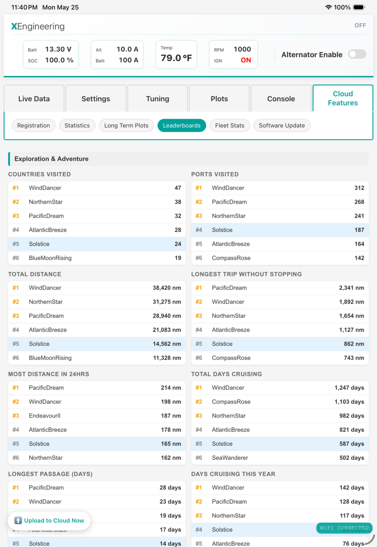Open the Tuning tab
Screen dimensions: 377x547
(158, 99)
